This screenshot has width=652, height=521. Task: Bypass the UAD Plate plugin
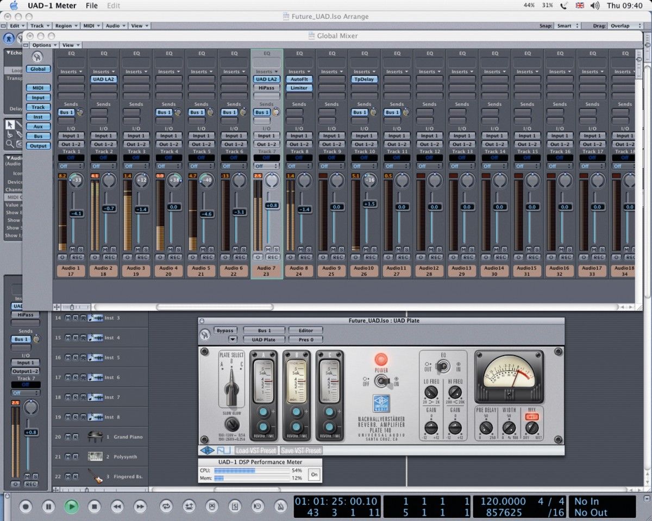pos(225,330)
